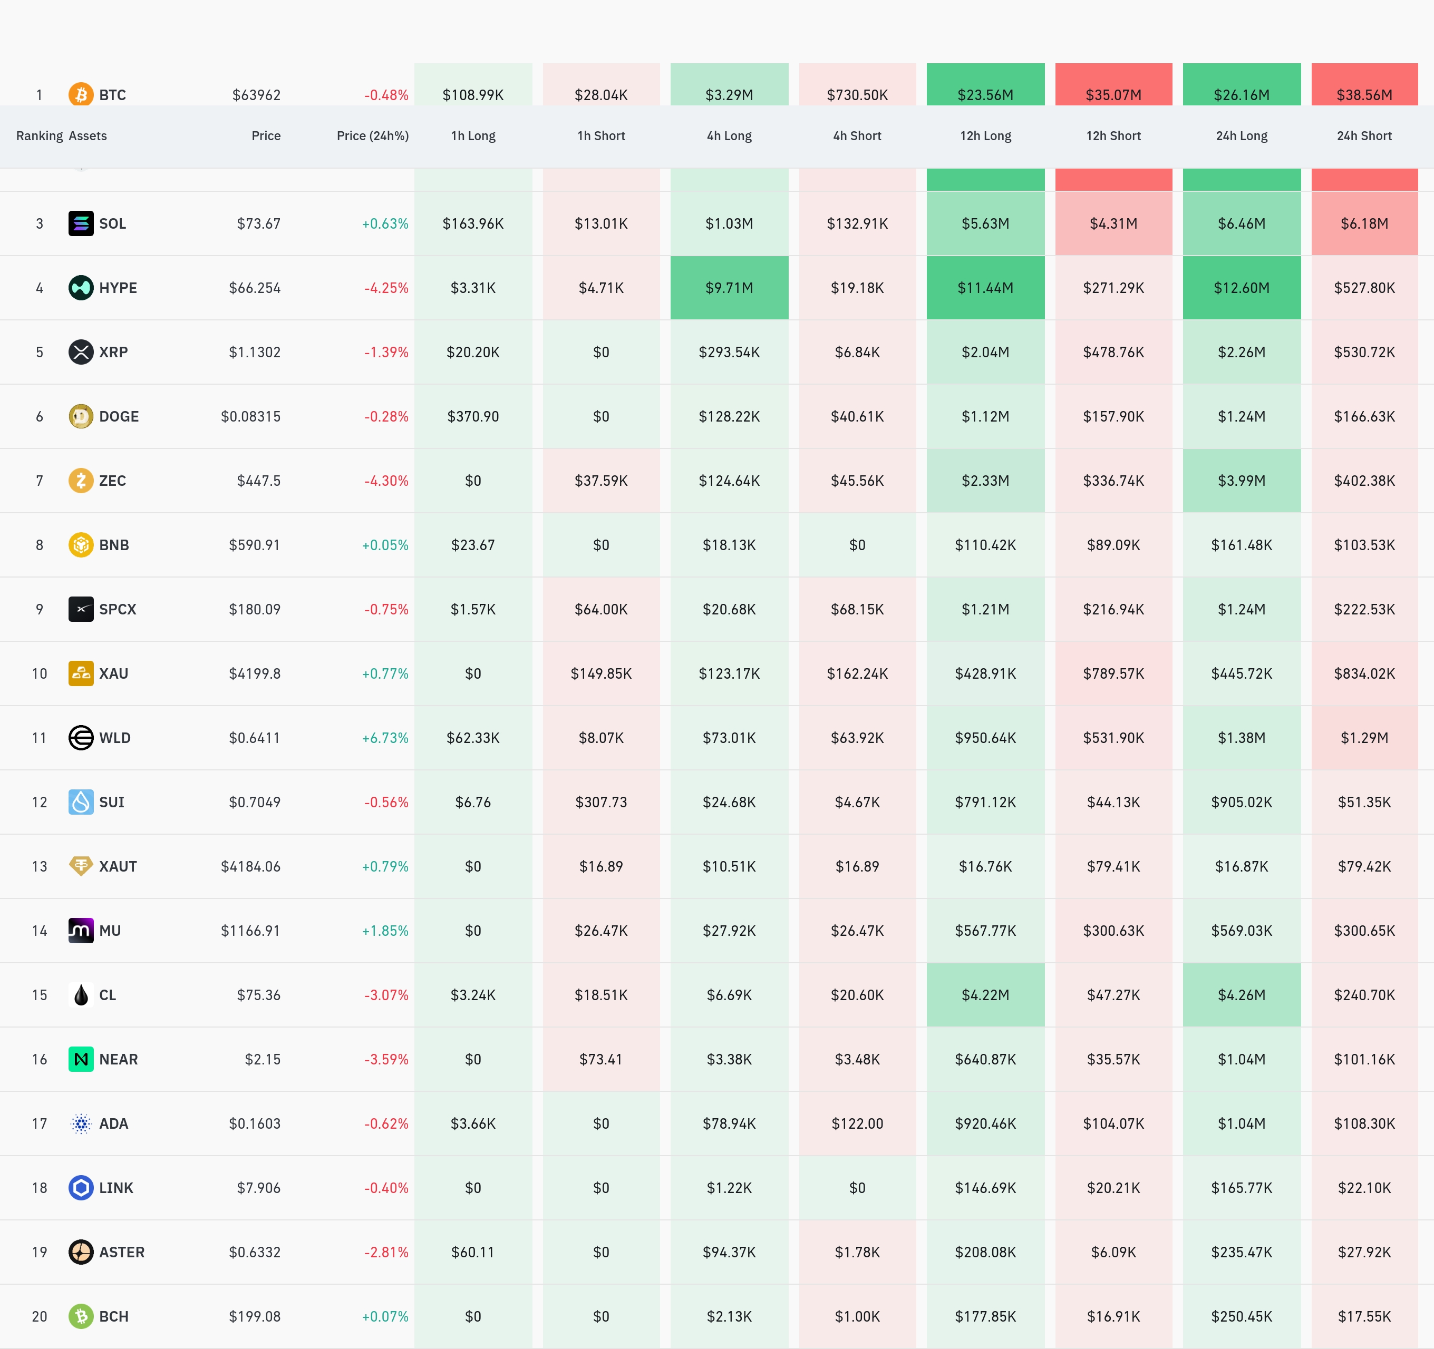This screenshot has height=1349, width=1434.
Task: Sort by 24h Long column header
Action: point(1242,135)
